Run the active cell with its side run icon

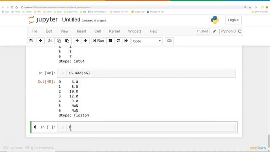pyautogui.click(x=35, y=127)
